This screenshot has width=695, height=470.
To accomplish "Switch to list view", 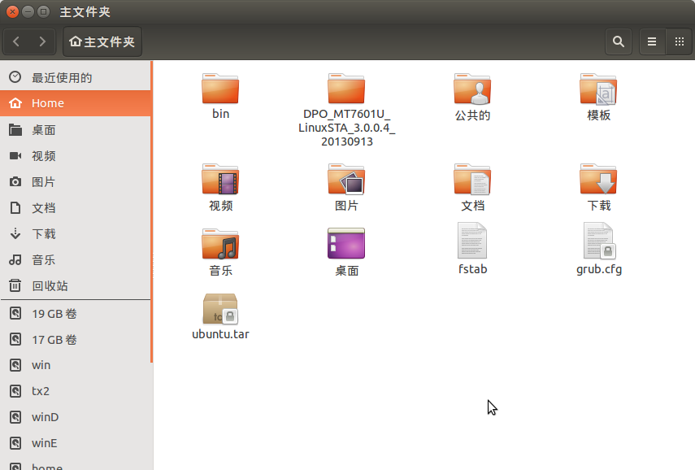I will point(652,41).
